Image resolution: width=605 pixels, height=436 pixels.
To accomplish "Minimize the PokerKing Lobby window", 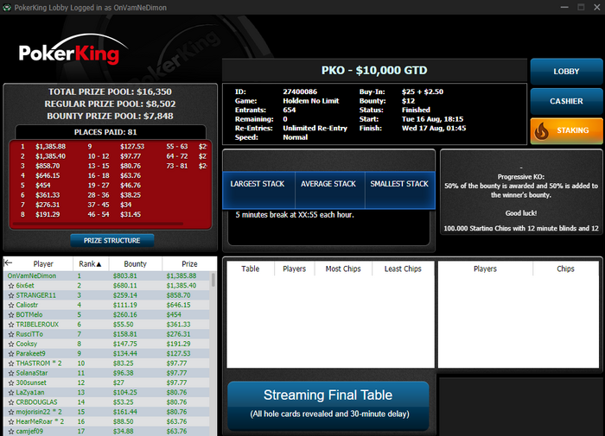I will [564, 7].
